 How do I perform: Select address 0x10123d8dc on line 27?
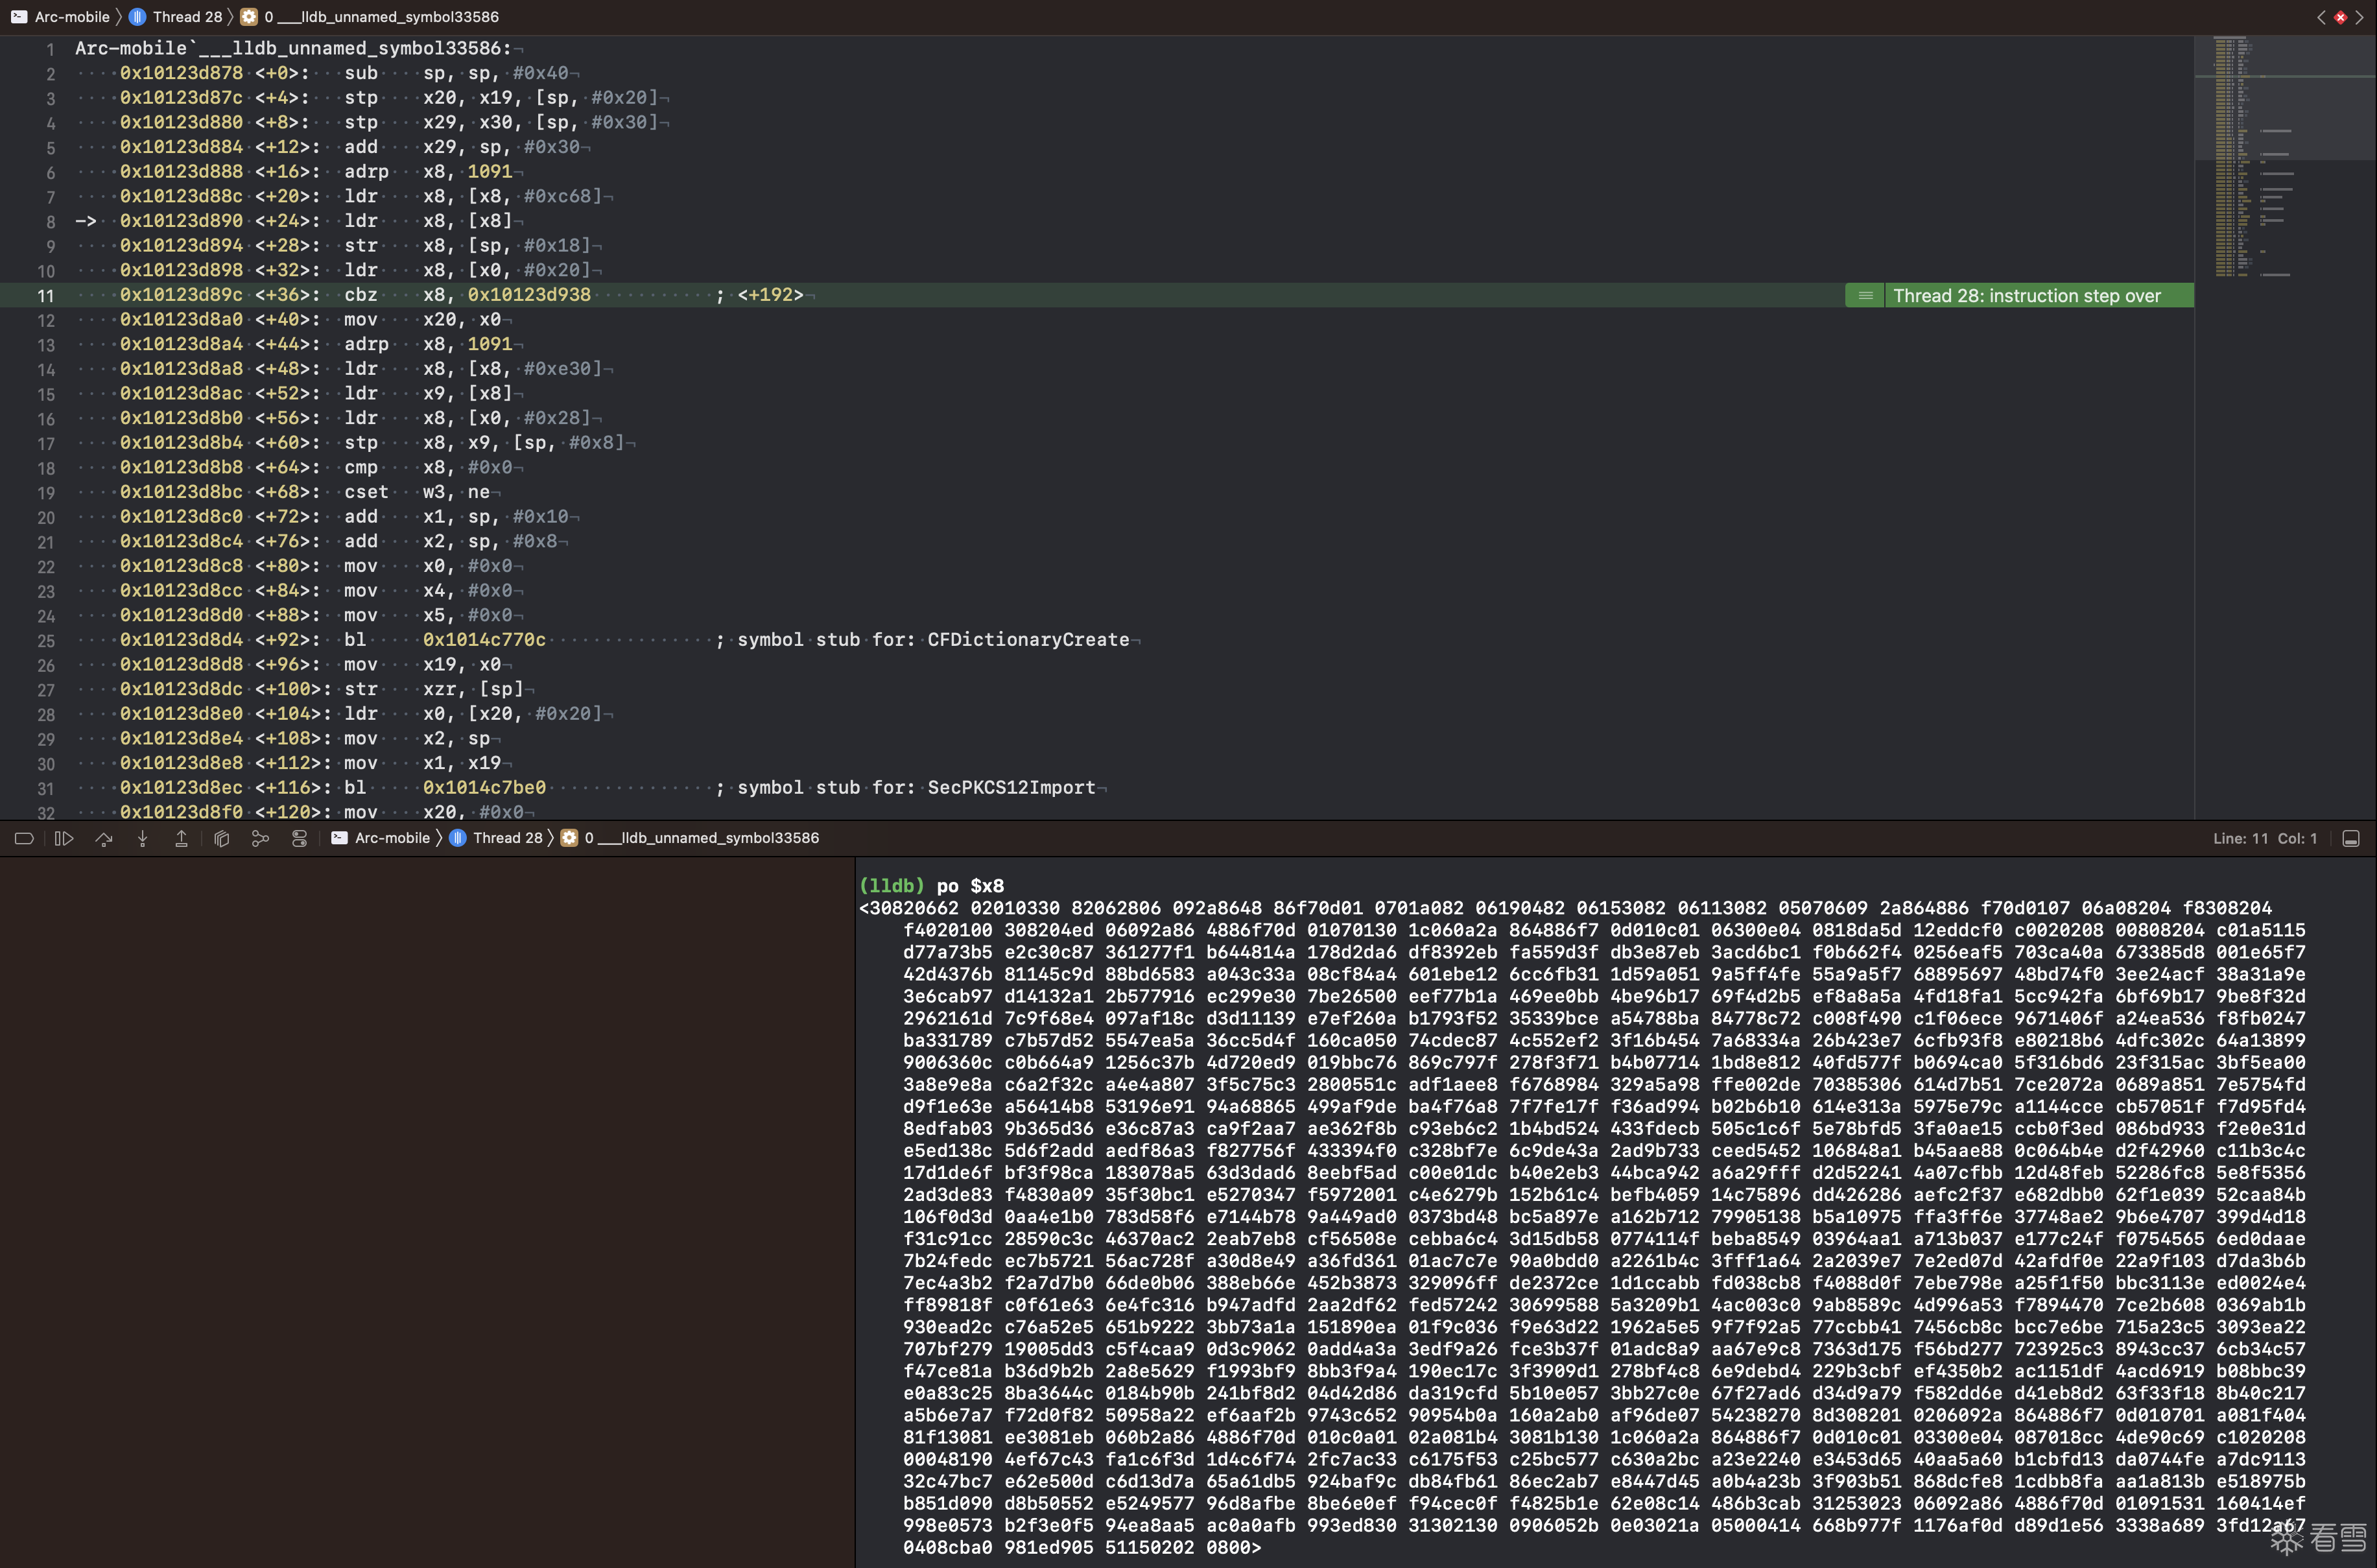coord(181,689)
